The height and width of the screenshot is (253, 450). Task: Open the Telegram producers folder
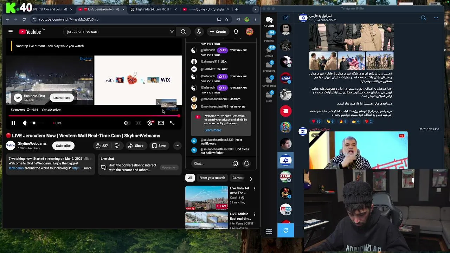coord(269,67)
